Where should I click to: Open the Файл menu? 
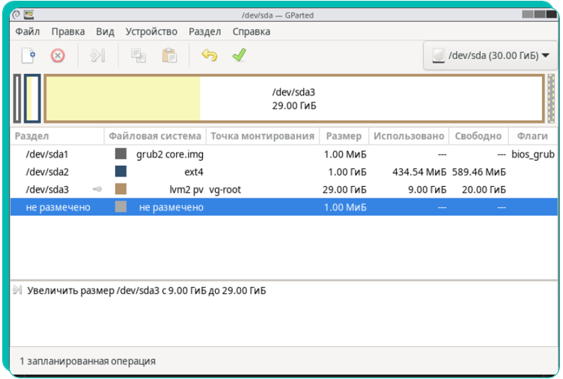(27, 31)
